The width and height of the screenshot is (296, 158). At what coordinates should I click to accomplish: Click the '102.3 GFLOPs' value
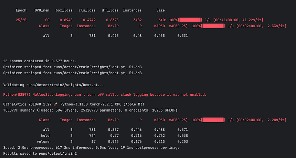165,110
